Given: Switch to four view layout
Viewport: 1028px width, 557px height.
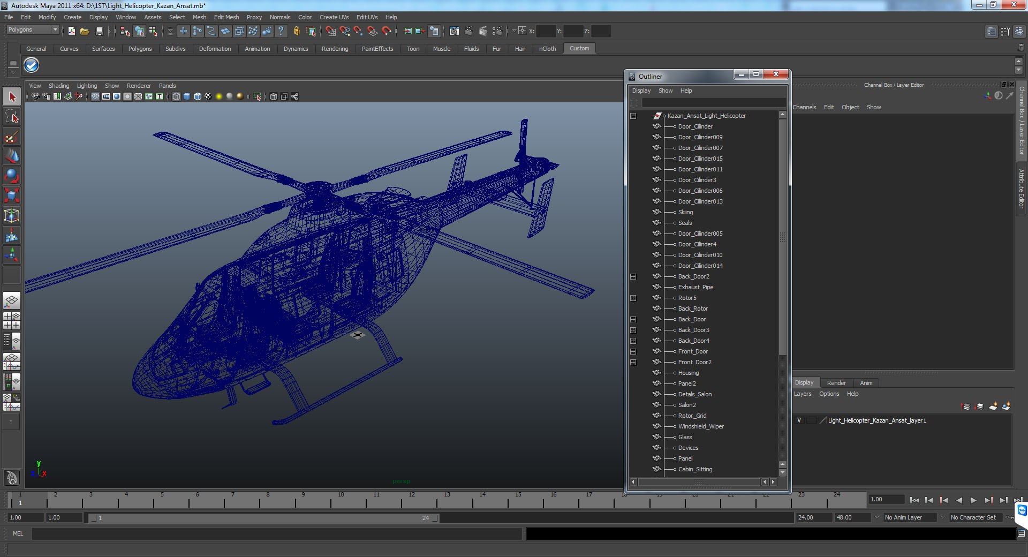Looking at the screenshot, I should pos(12,320).
